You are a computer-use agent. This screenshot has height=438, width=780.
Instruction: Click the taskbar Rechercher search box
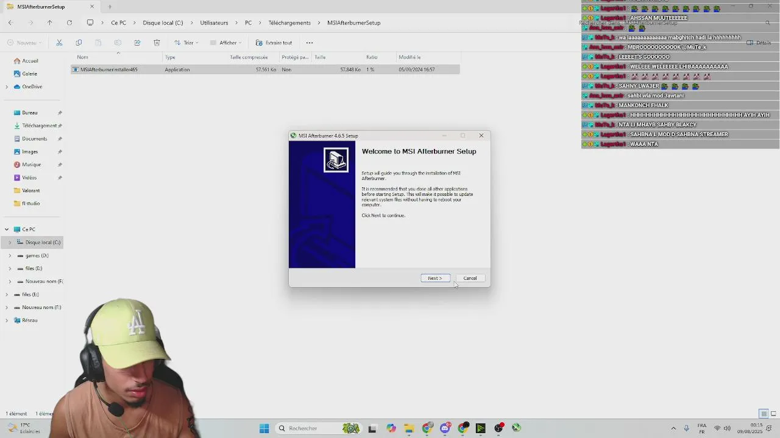(x=319, y=428)
